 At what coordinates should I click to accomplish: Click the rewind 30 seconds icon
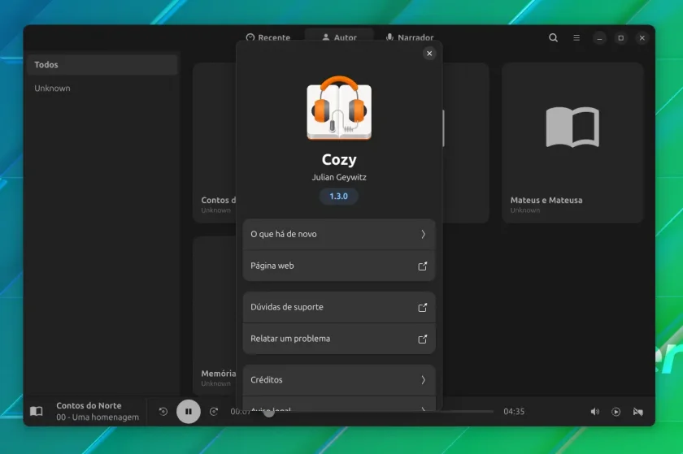click(x=163, y=411)
